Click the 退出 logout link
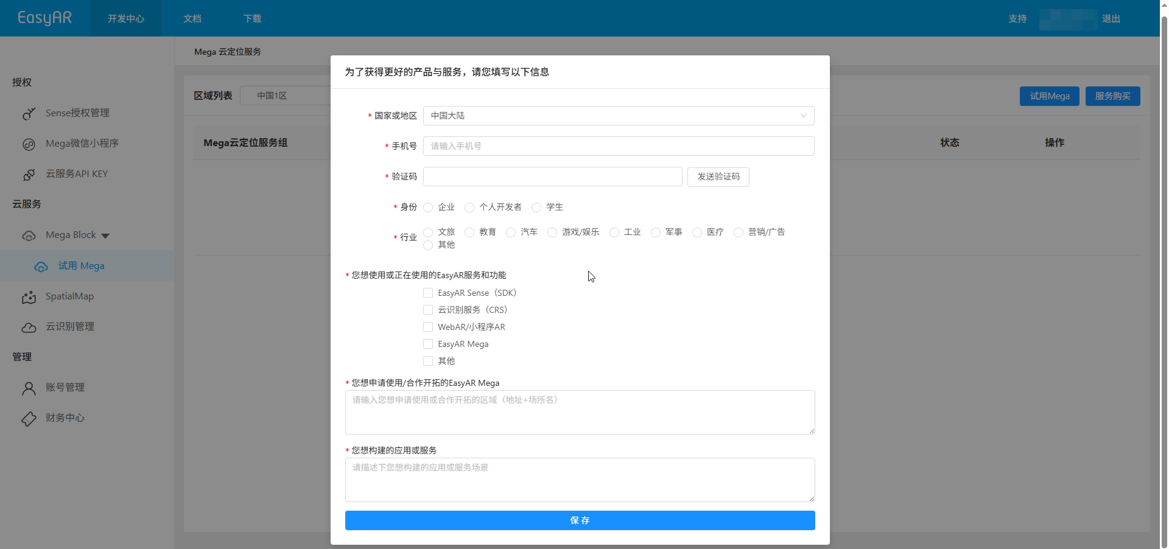This screenshot has width=1169, height=549. coord(1111,18)
